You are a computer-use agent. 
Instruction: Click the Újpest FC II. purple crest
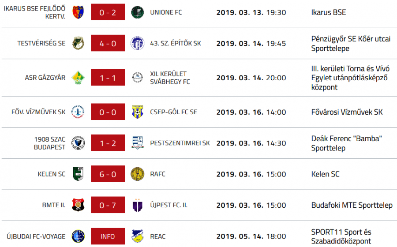click(137, 205)
